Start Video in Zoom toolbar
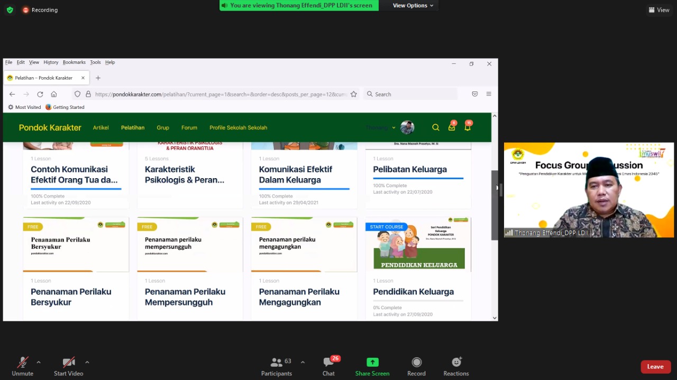The image size is (677, 380). pyautogui.click(x=69, y=367)
